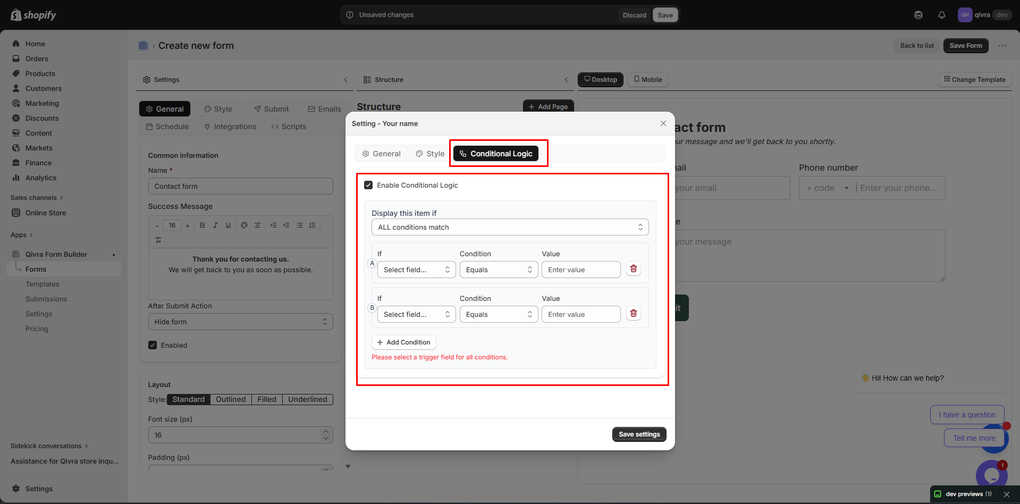The height and width of the screenshot is (504, 1020).
Task: Click Save Form button
Action: [x=966, y=46]
